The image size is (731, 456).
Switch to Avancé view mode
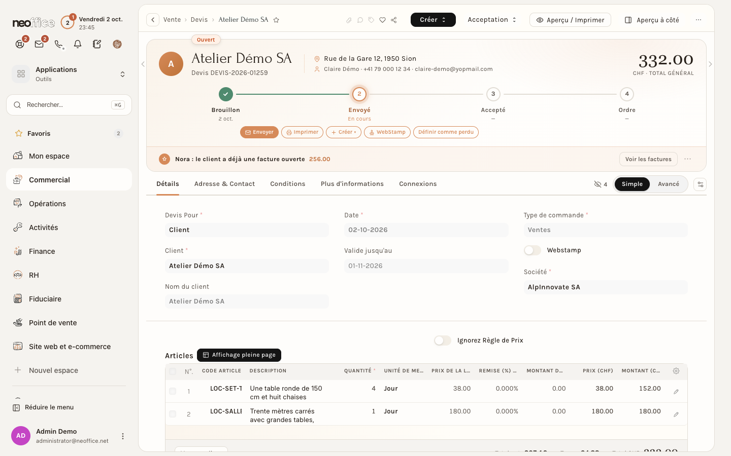click(669, 184)
